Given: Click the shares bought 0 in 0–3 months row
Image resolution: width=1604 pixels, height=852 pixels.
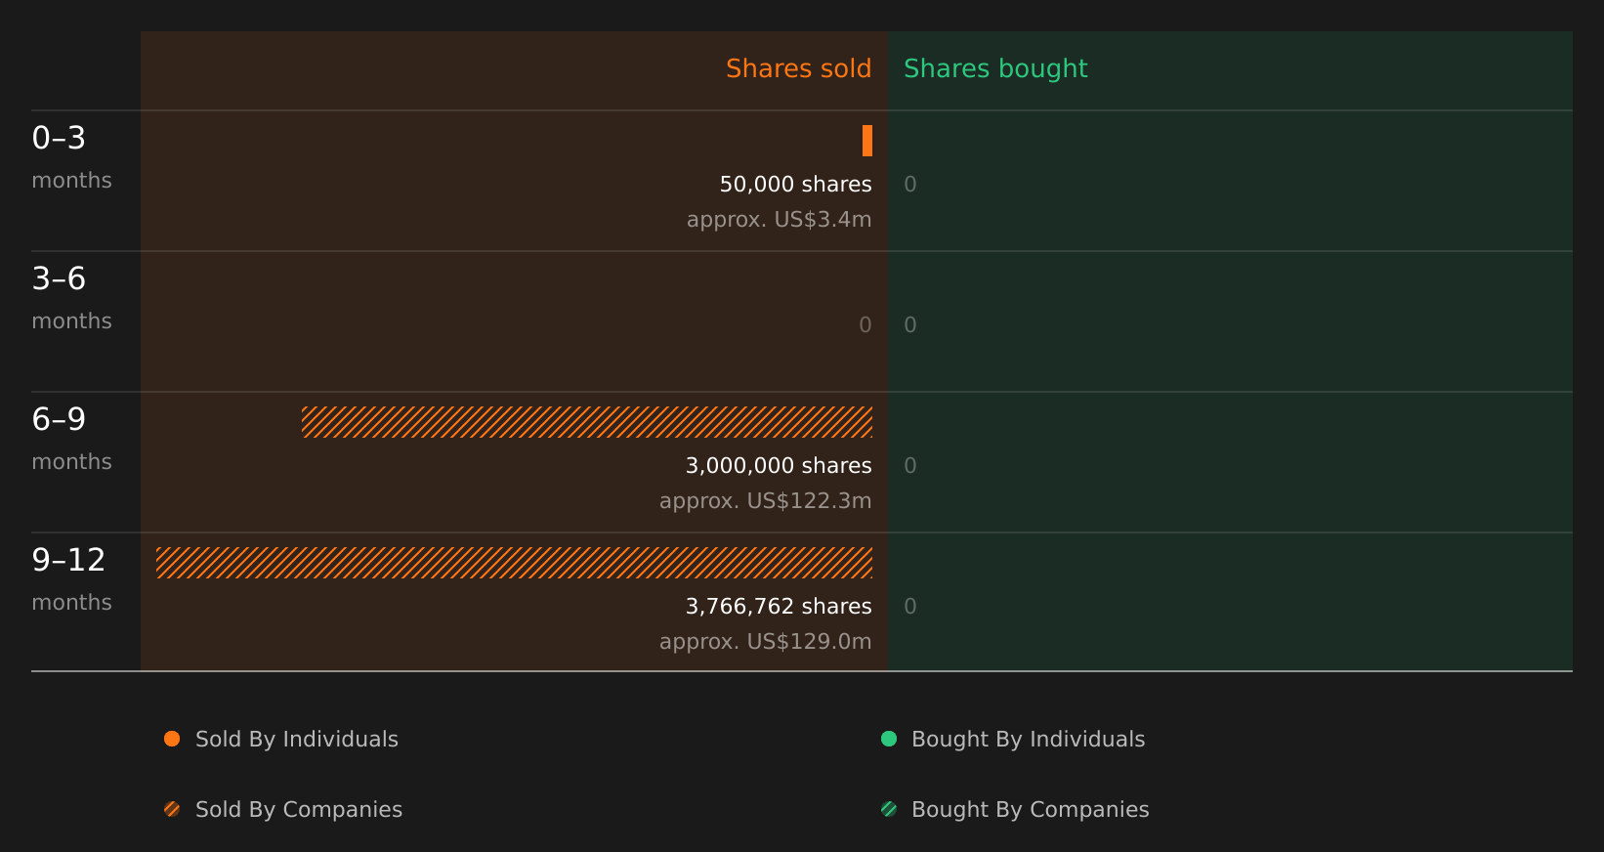Looking at the screenshot, I should (x=910, y=184).
